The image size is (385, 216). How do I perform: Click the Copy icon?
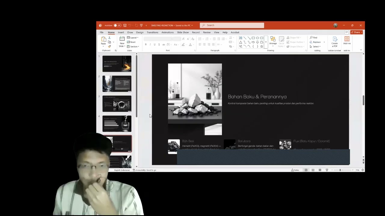click(109, 42)
